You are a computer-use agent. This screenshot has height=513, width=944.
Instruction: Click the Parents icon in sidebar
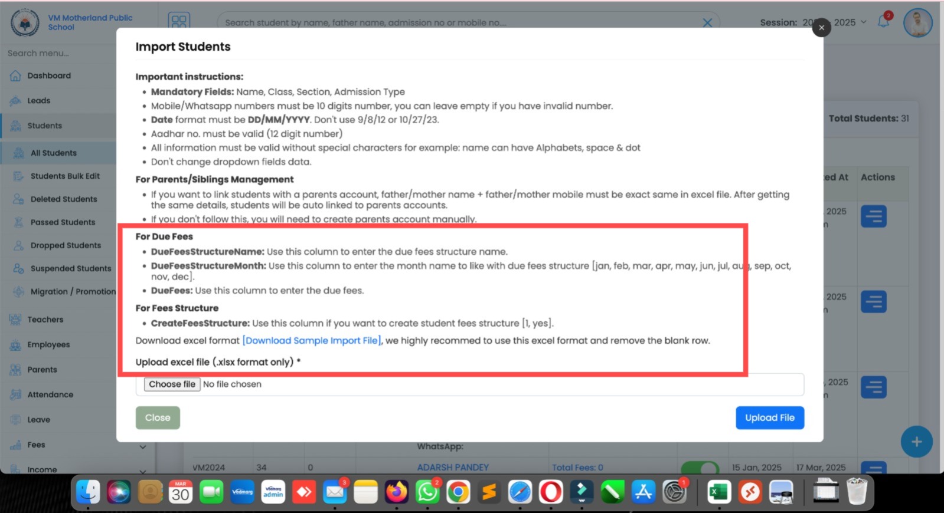(x=15, y=370)
